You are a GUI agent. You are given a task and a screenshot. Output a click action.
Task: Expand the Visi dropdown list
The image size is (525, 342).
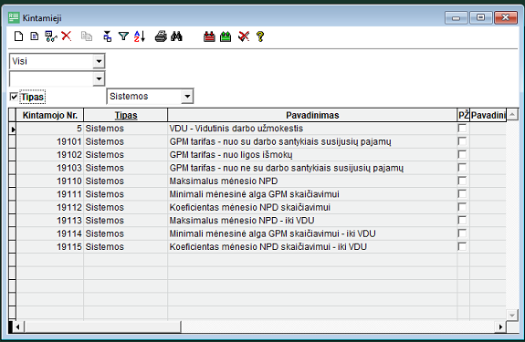99,61
